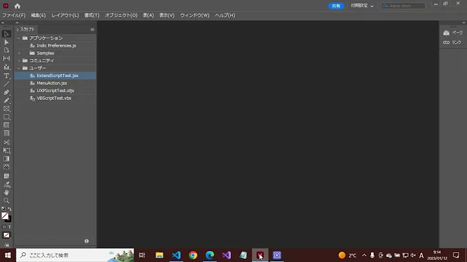Toggle formatting affects text

[x=10, y=227]
